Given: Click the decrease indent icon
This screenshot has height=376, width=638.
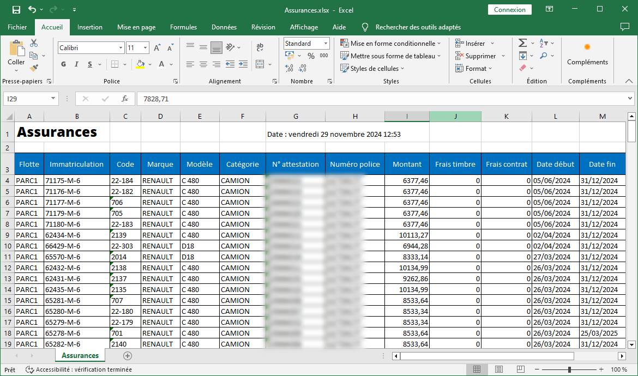Looking at the screenshot, I should click(x=230, y=64).
